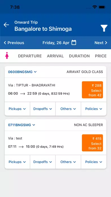Image resolution: width=111 pixels, height=197 pixels.
Task: Select seats for ₹ 288 bus
Action: pyautogui.click(x=92, y=90)
